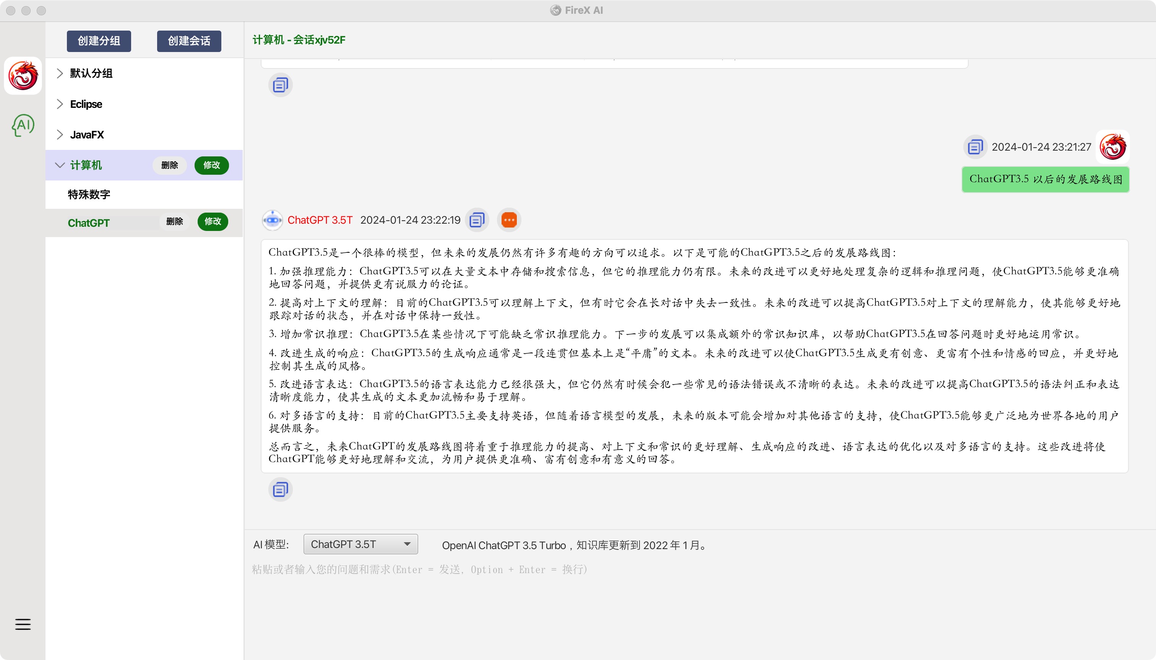Click the 计算机 group label
Image resolution: width=1156 pixels, height=660 pixels.
86,165
